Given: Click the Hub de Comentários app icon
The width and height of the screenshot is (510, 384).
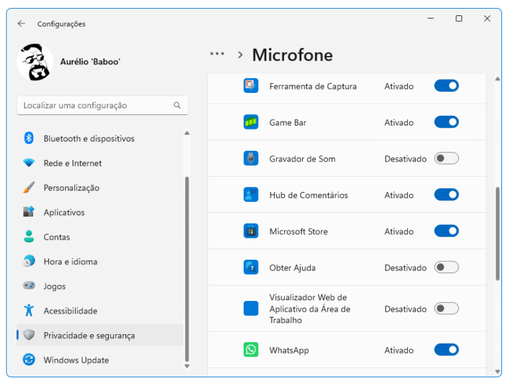Looking at the screenshot, I should [251, 195].
